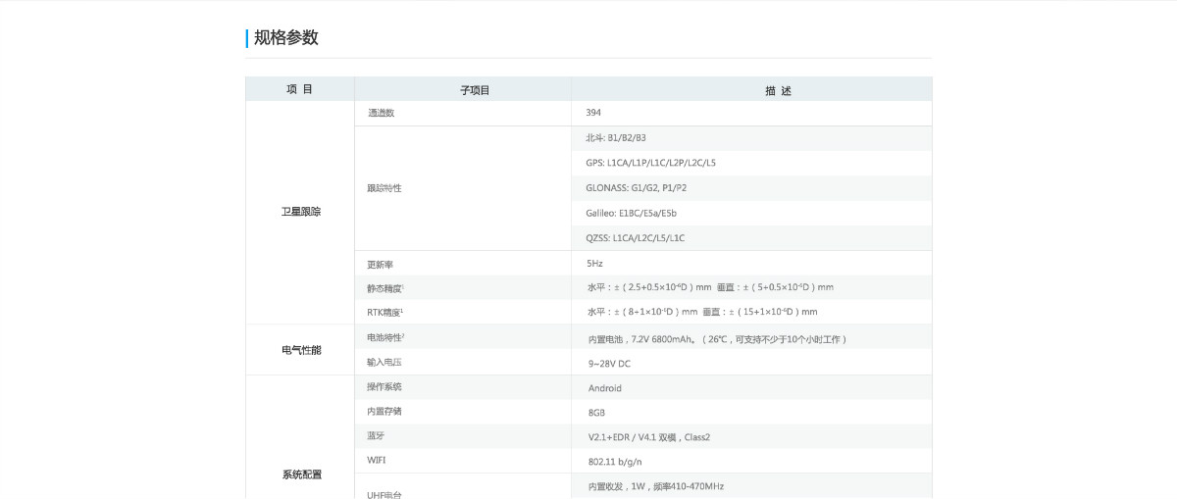Image resolution: width=1177 pixels, height=499 pixels.
Task: Click the 子项目 column header
Action: point(475,90)
